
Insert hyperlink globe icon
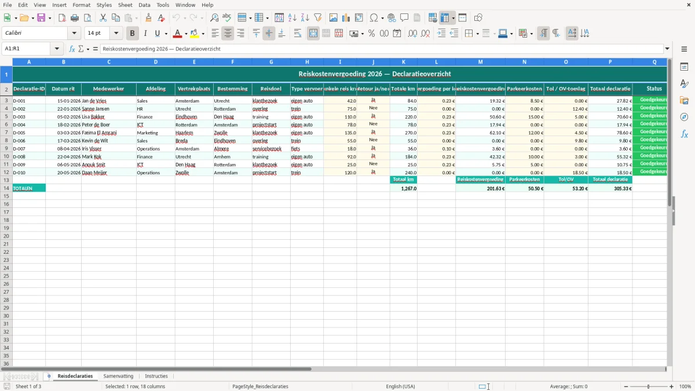(392, 18)
